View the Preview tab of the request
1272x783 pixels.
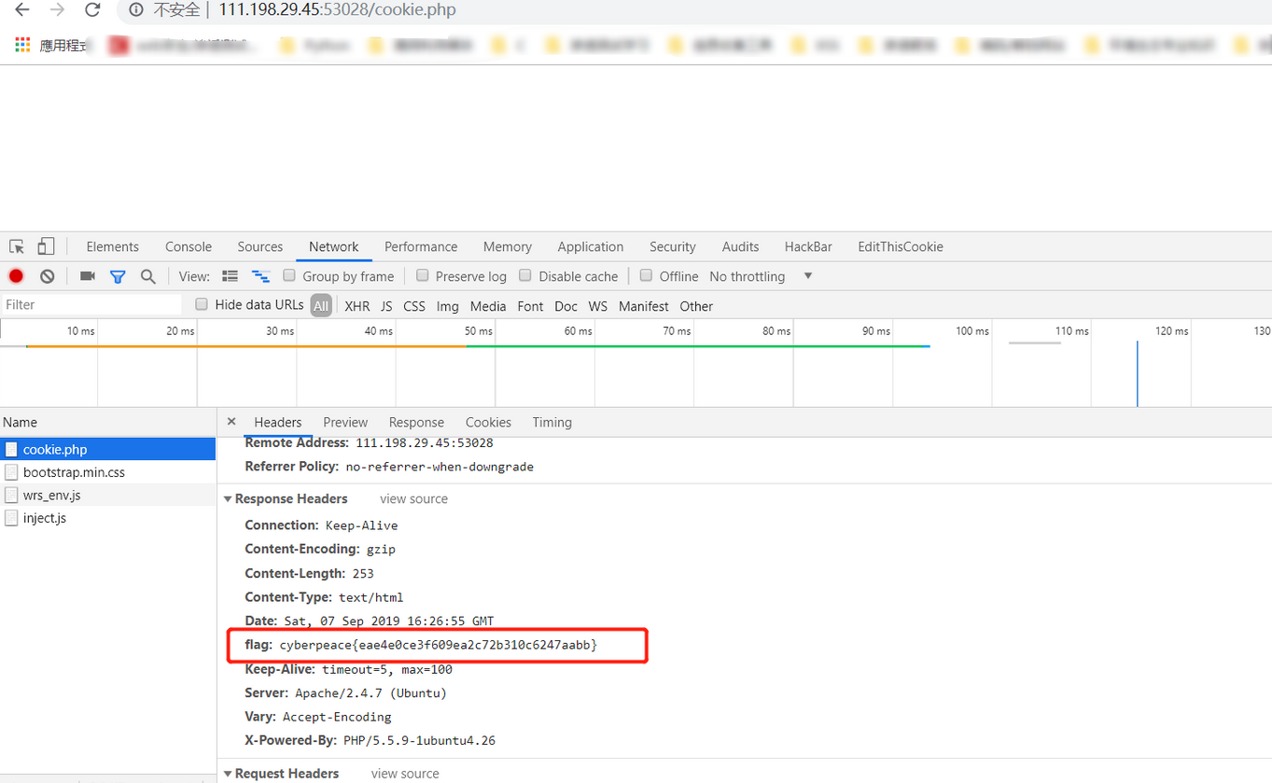(x=345, y=422)
